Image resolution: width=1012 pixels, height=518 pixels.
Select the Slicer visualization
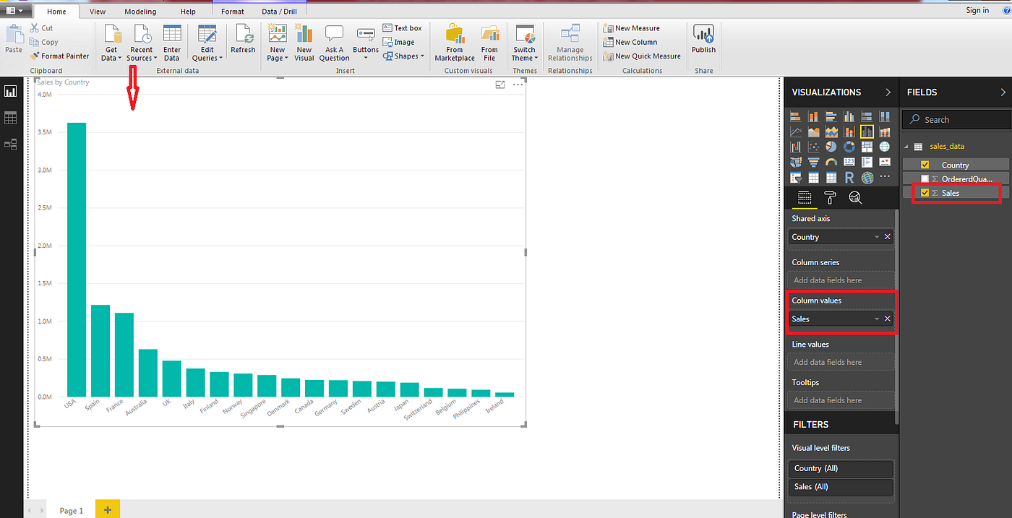[796, 177]
